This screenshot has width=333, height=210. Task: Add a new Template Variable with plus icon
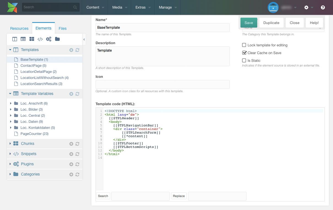tap(71, 94)
